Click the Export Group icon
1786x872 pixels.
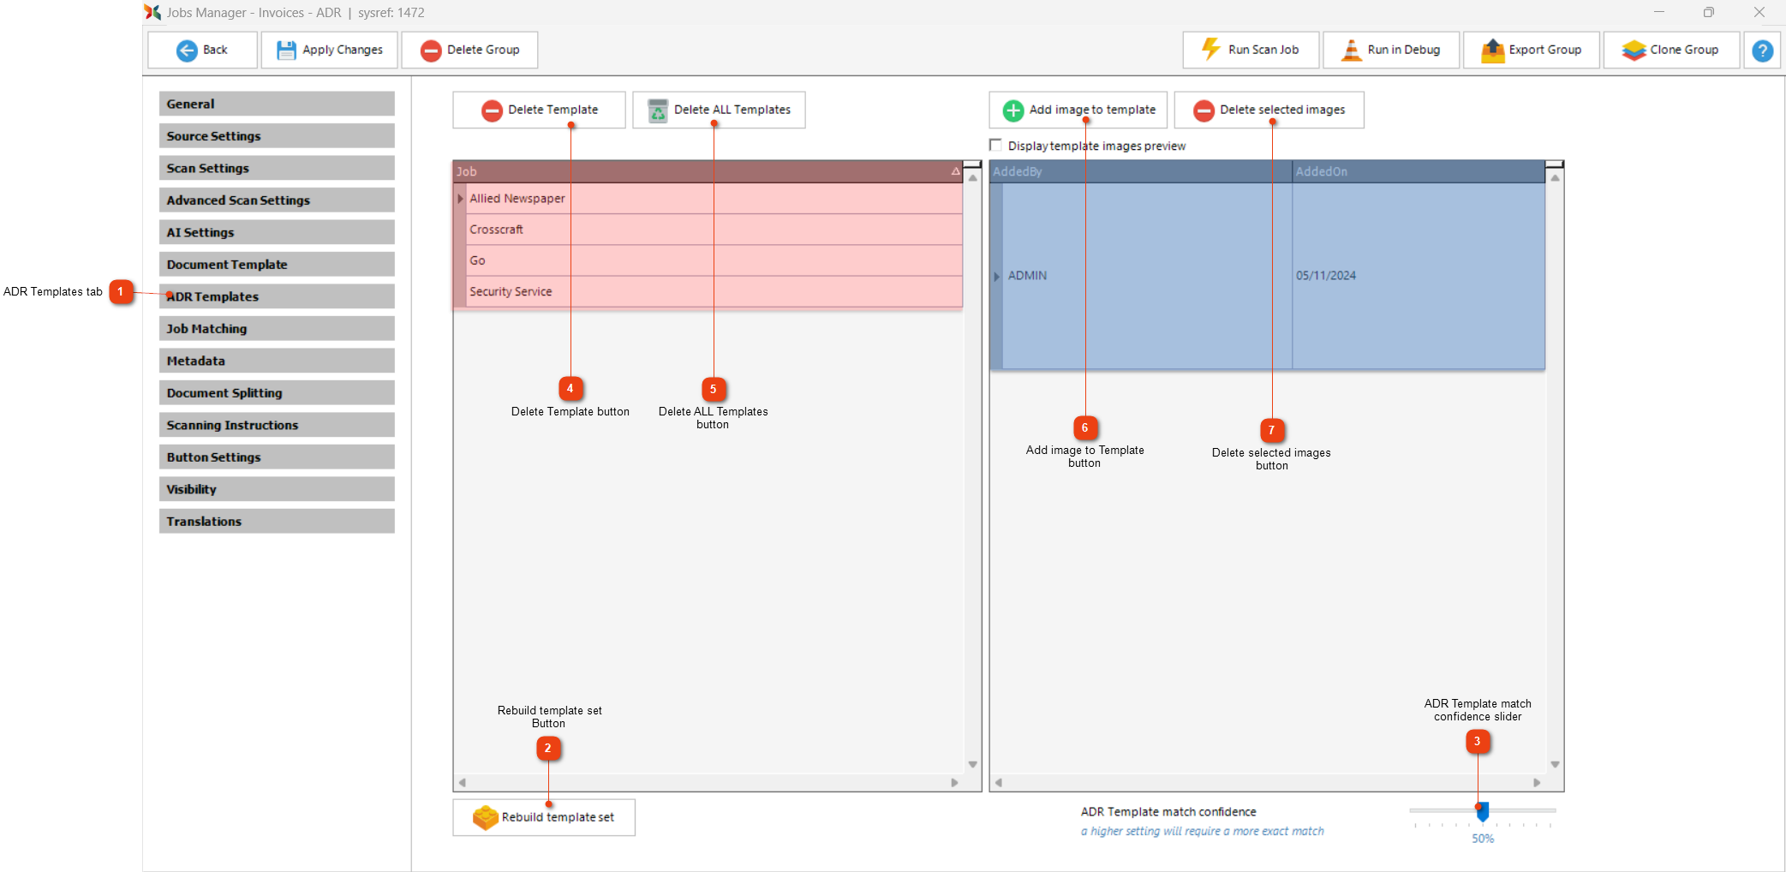[1492, 51]
